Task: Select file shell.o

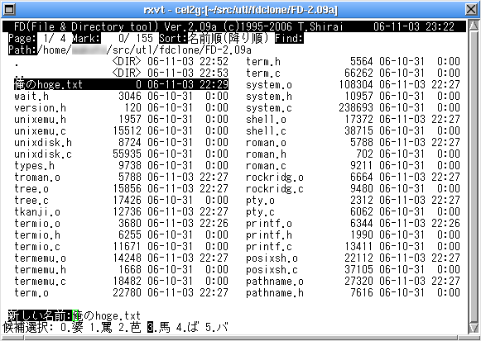Action: point(266,120)
